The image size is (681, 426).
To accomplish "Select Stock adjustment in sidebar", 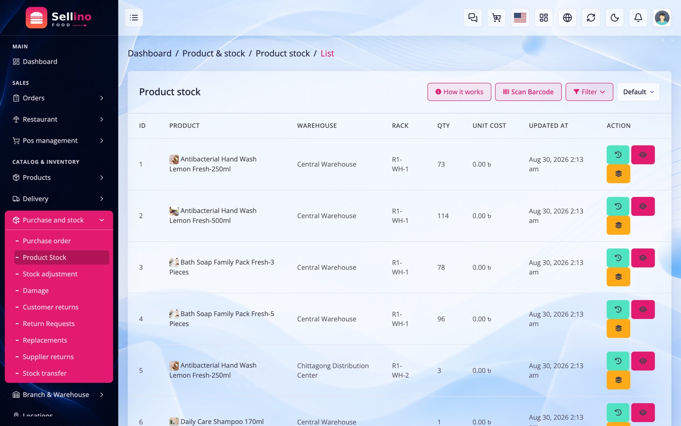I will coord(61,274).
